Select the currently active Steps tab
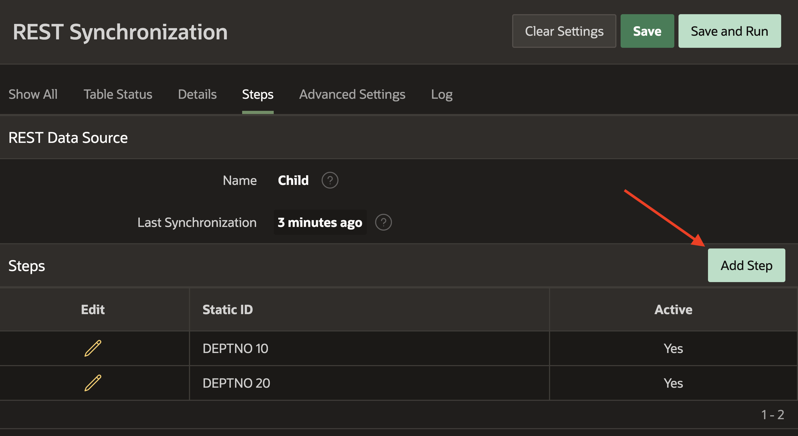Viewport: 798px width, 436px height. click(x=258, y=94)
